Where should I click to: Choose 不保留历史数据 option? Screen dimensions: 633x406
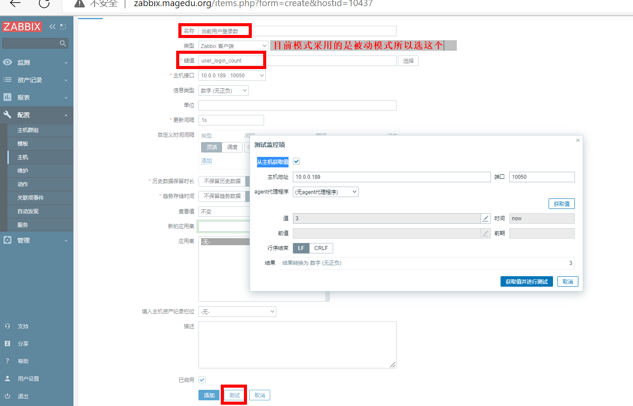(x=222, y=181)
